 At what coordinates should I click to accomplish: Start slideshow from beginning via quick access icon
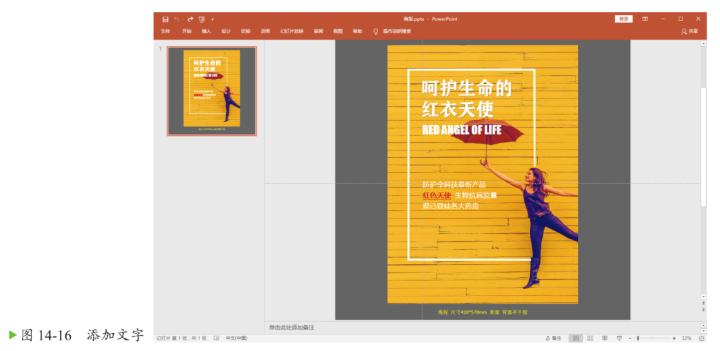click(201, 19)
